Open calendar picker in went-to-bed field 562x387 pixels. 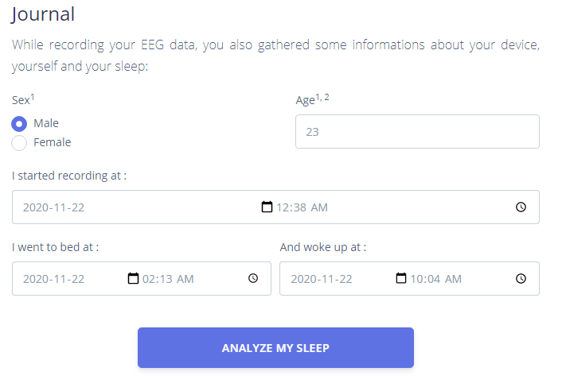133,279
